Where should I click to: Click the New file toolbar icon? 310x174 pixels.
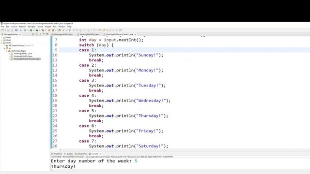[3, 30]
